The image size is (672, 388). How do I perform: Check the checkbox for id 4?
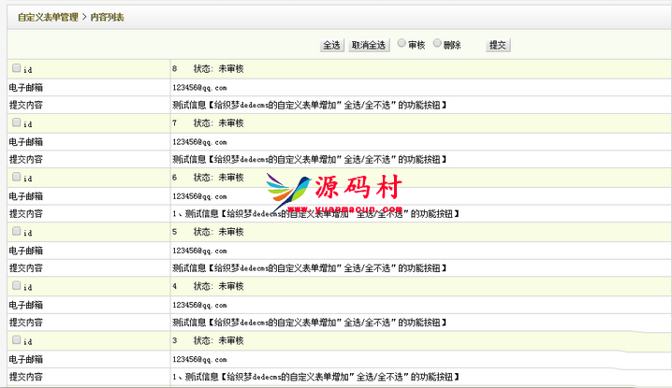point(16,286)
